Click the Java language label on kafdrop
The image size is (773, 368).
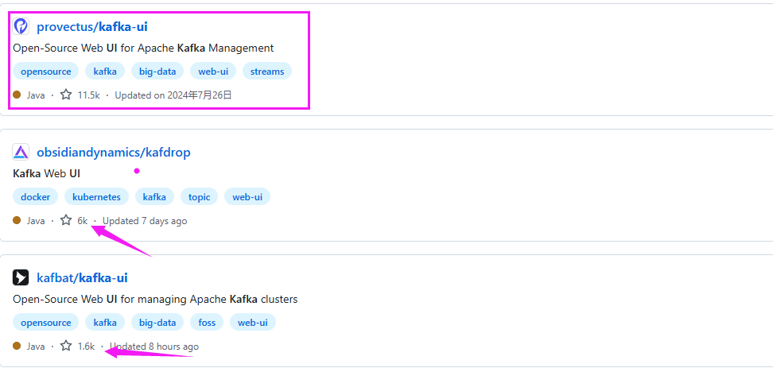tap(36, 221)
